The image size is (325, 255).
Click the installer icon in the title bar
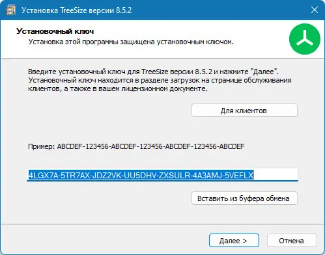[10, 10]
